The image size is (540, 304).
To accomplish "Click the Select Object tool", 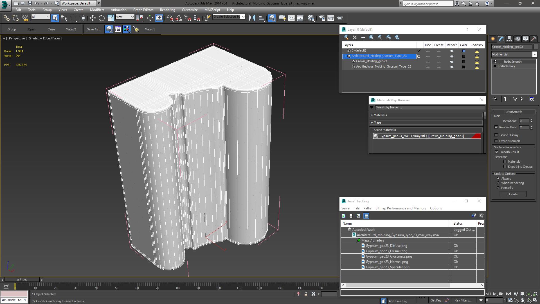I will coord(55,18).
